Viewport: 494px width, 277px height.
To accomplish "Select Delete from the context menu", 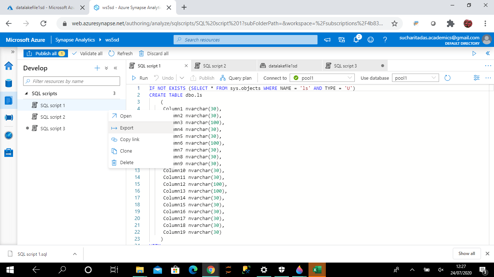I will point(127,162).
